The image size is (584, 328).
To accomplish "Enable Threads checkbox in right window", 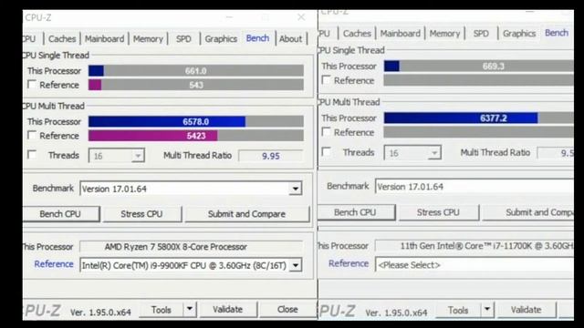I will 327,152.
